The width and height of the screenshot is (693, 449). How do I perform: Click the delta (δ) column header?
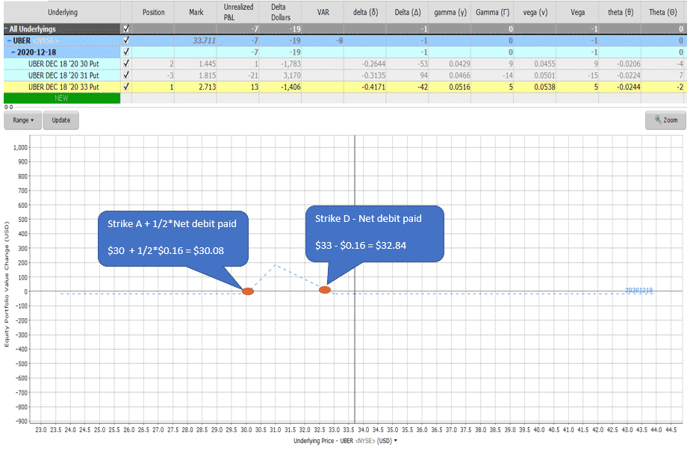365,13
